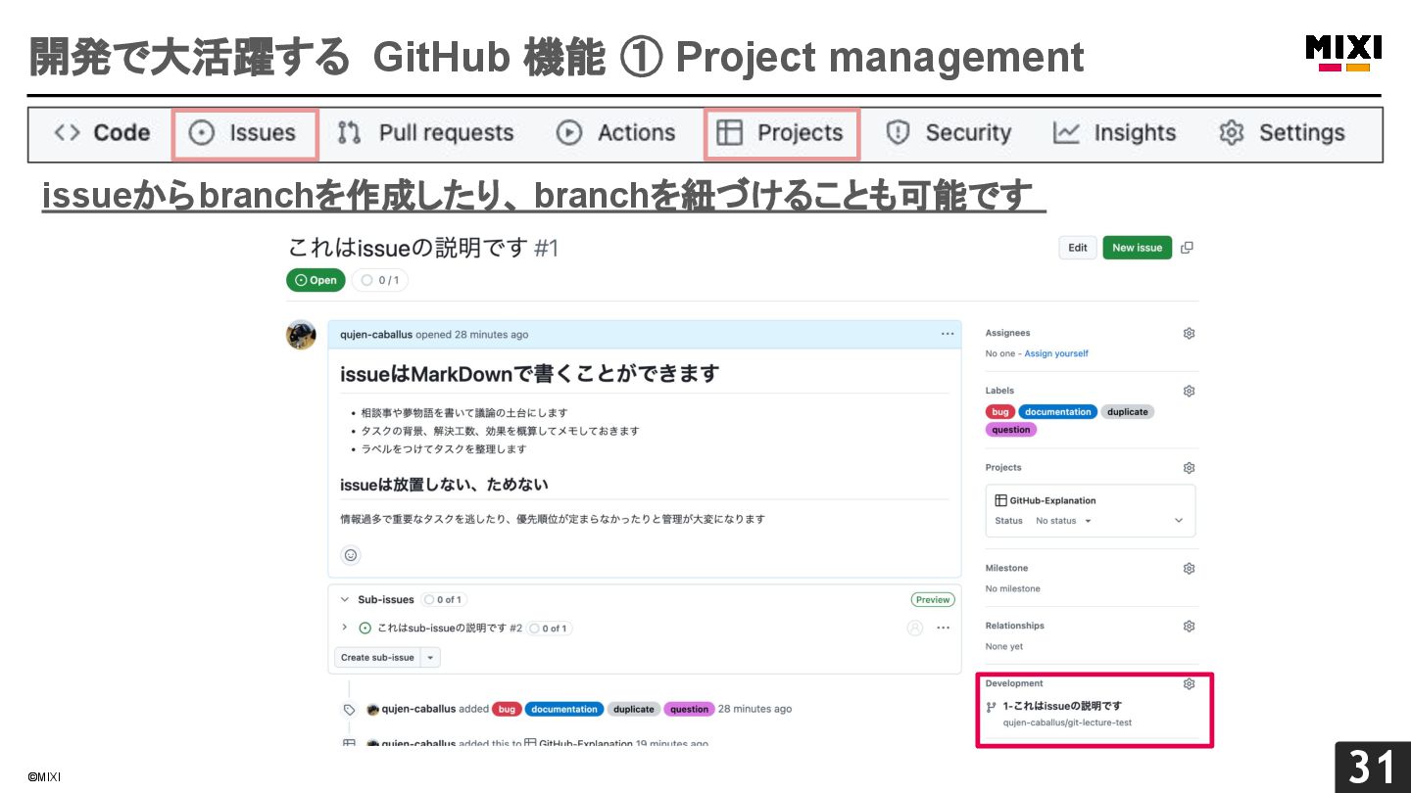Click the Preview badge in Sub-issues
Viewport: 1411px width, 793px height.
933,599
